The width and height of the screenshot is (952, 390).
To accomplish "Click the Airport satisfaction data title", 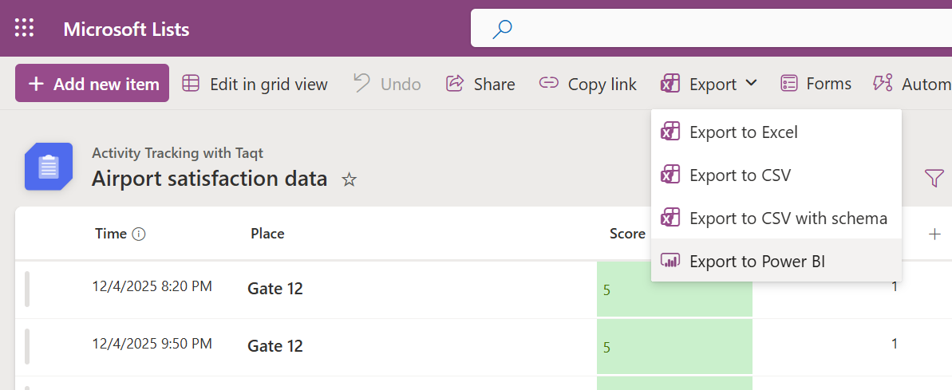I will (209, 179).
